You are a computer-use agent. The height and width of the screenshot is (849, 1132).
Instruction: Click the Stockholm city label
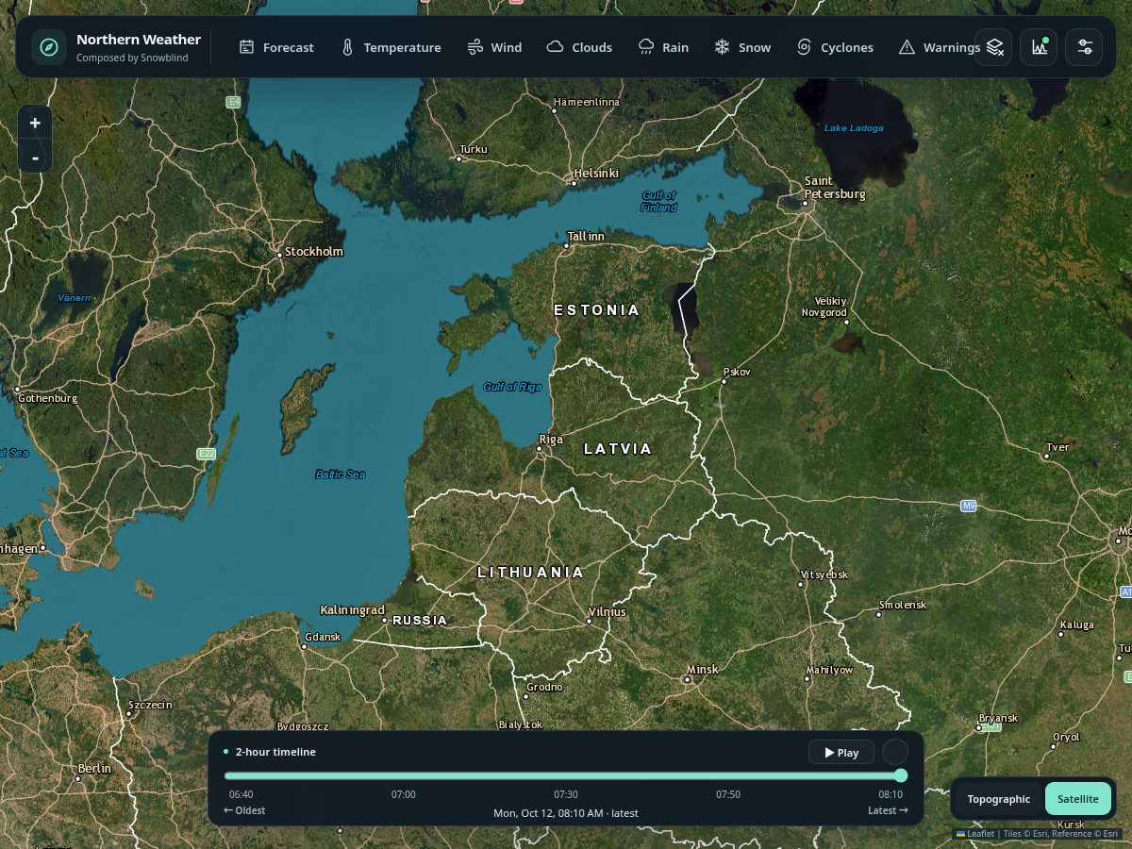[314, 252]
